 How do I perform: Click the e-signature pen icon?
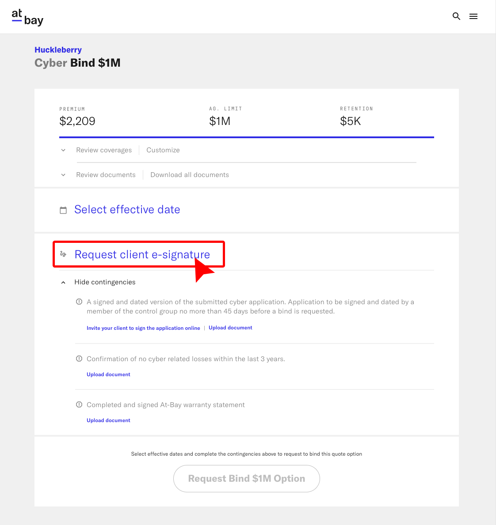(x=63, y=254)
